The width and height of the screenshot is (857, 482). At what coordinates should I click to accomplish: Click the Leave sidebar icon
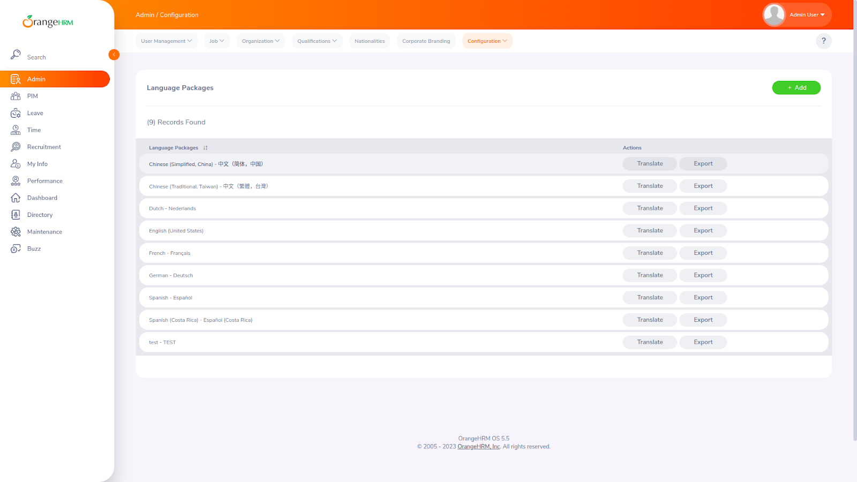pos(16,113)
